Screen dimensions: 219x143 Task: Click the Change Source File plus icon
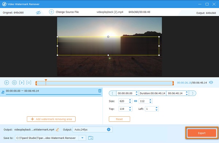(x=51, y=12)
